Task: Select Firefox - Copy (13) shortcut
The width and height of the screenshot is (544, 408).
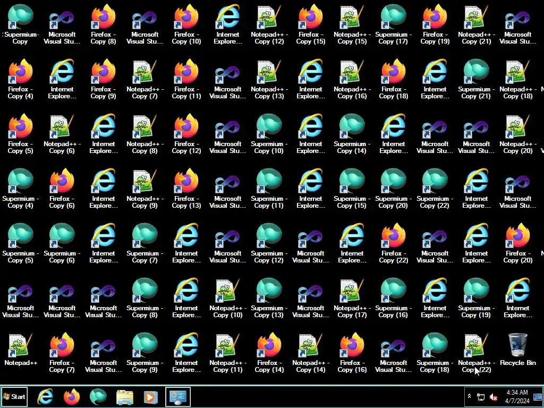Action: 186,189
